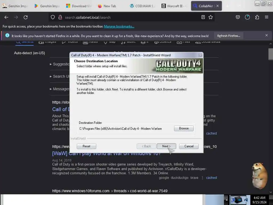Click the hamster desktop mascot
Viewport: 273px width, 205px height.
tap(260, 176)
